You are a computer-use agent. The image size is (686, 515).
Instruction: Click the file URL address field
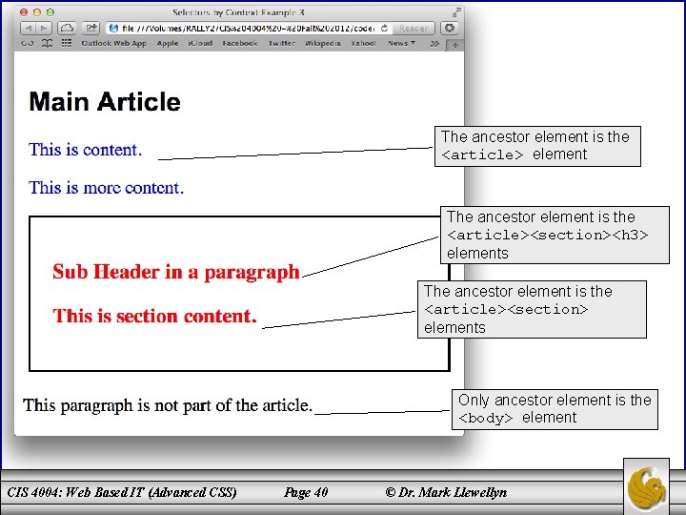(250, 28)
